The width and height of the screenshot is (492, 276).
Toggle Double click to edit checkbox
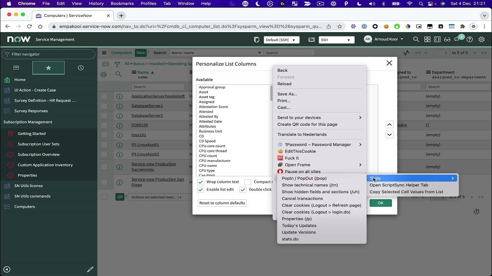[x=243, y=190]
